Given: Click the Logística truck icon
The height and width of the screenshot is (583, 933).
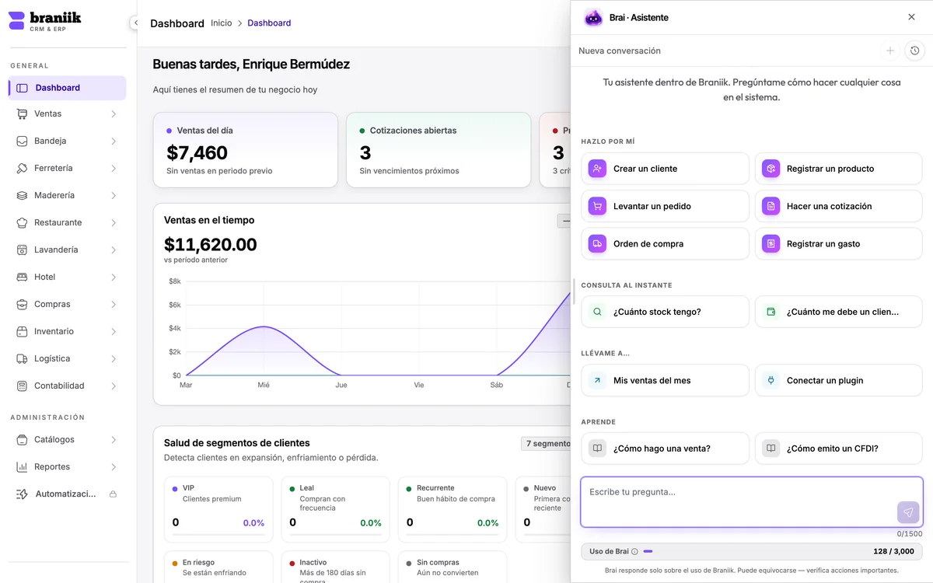Looking at the screenshot, I should [22, 358].
